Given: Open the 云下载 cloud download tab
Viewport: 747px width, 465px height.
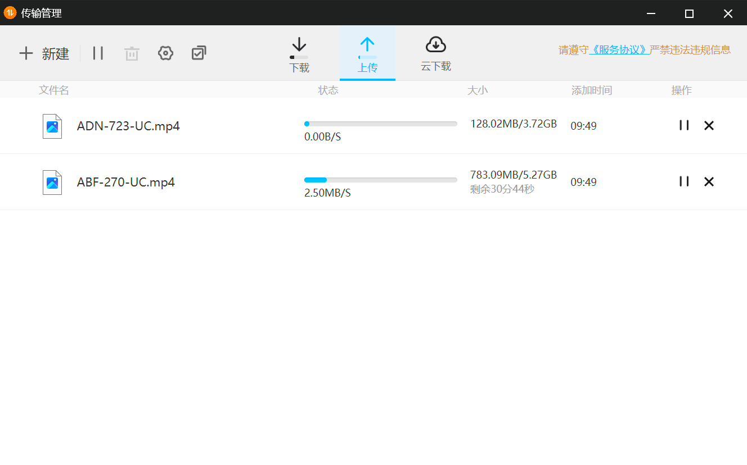Looking at the screenshot, I should (436, 54).
